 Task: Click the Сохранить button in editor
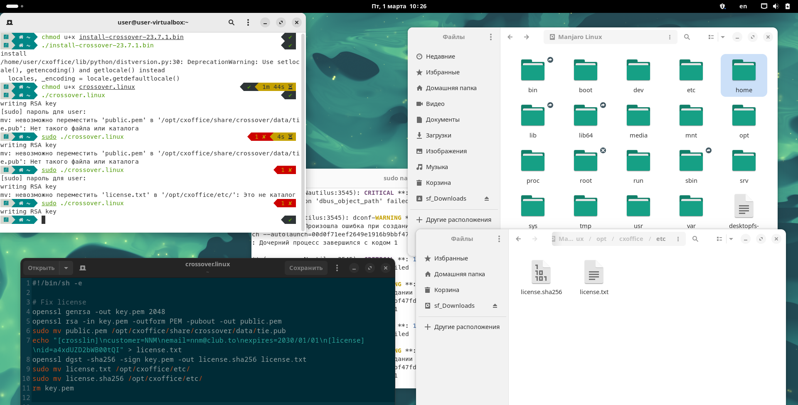306,268
